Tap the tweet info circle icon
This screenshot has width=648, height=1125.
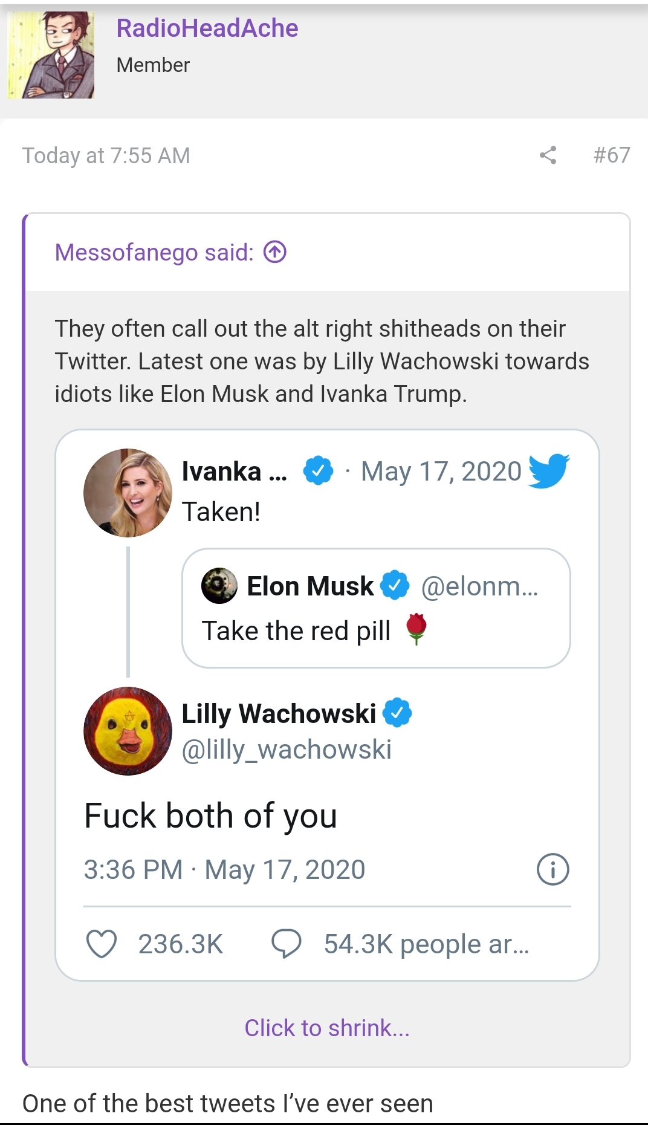coord(553,870)
